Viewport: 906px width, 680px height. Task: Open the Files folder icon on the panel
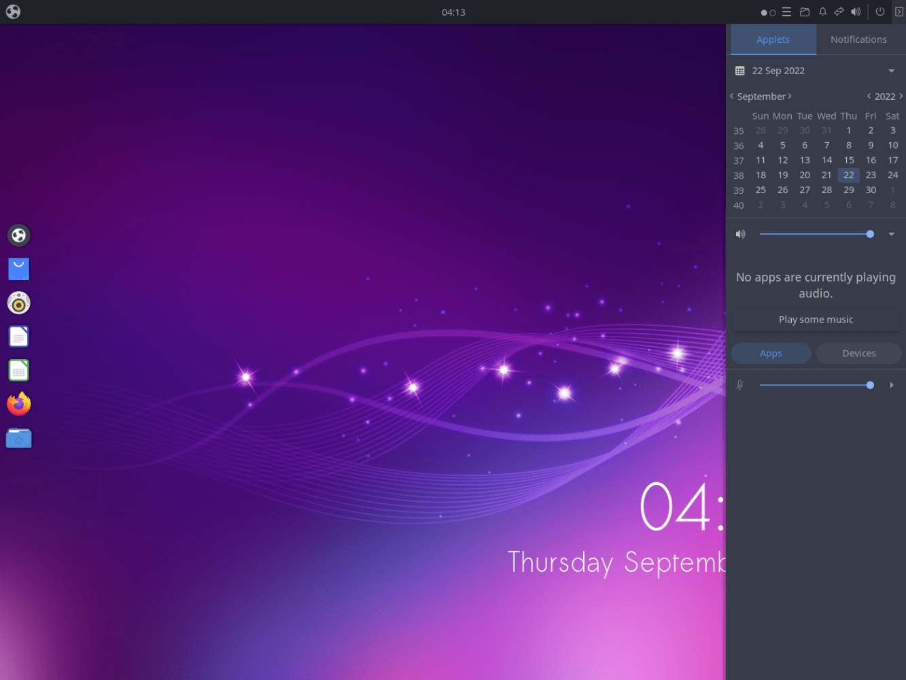(x=804, y=12)
